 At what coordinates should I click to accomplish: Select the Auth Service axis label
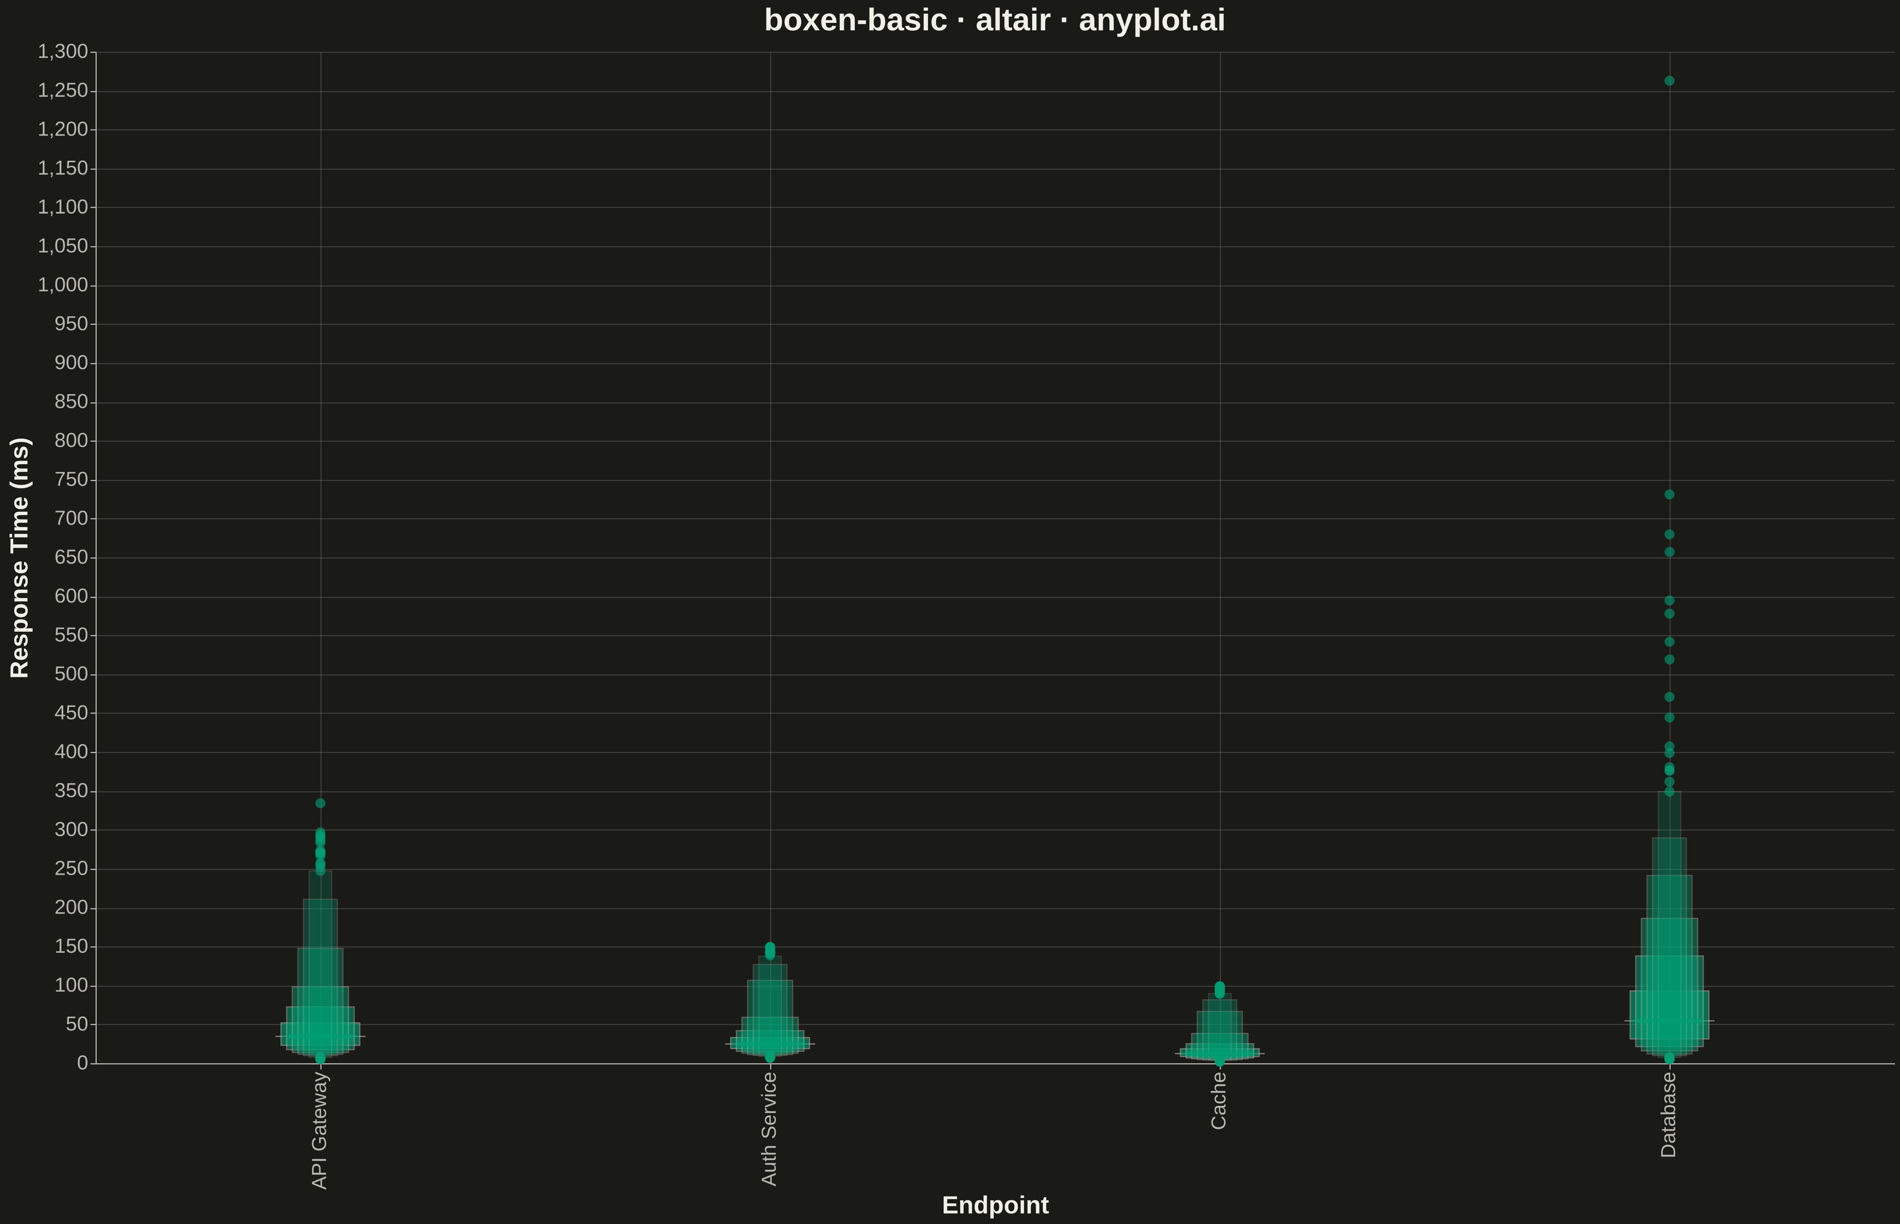[x=769, y=1128]
